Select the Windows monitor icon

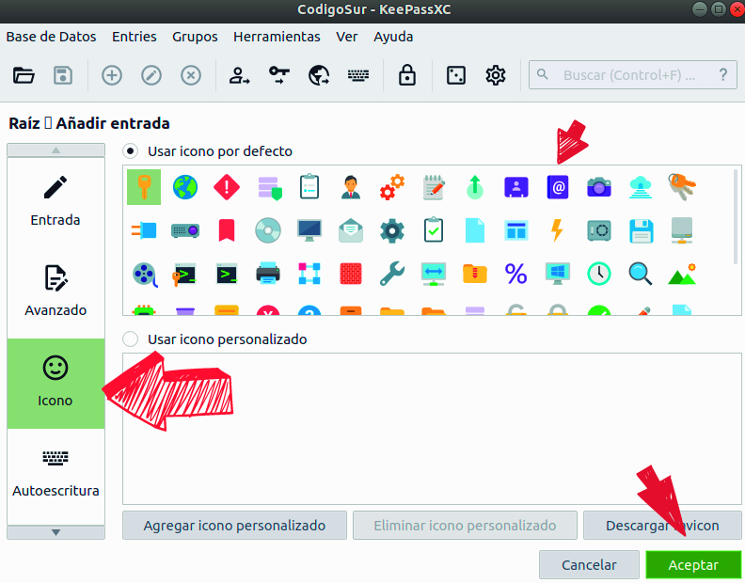point(558,275)
